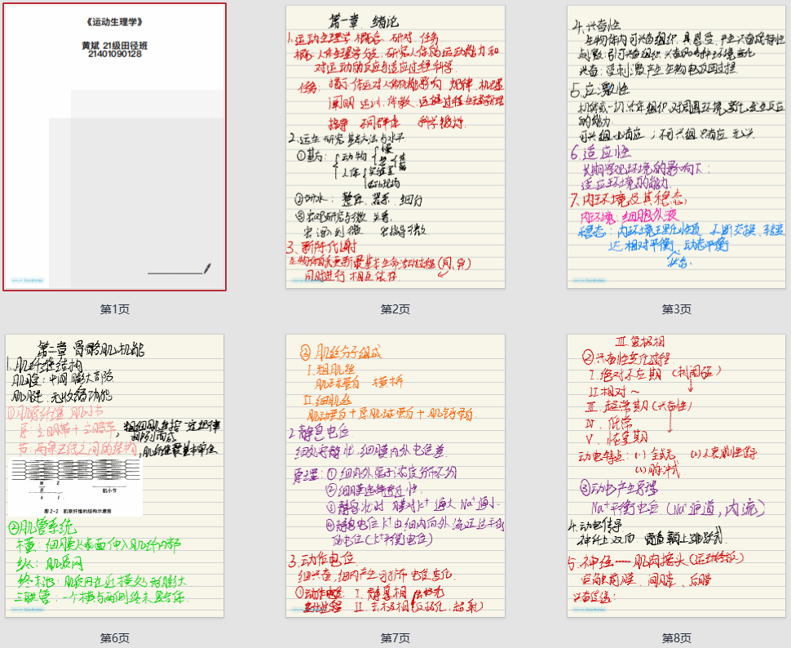Click the muscle fiber diagram on page 6
Screen dimensions: 791x648
75,486
